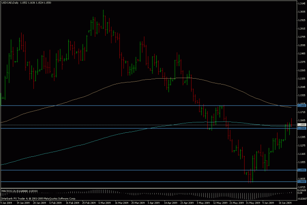
Task: Click the 1.0835 price scale value
Action: tap(302, 179)
